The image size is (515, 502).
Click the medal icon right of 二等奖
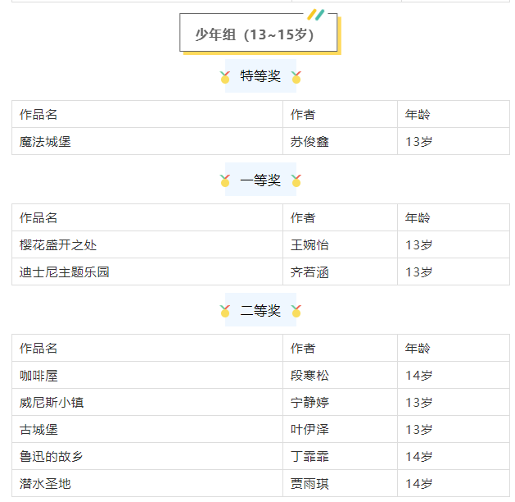click(296, 311)
